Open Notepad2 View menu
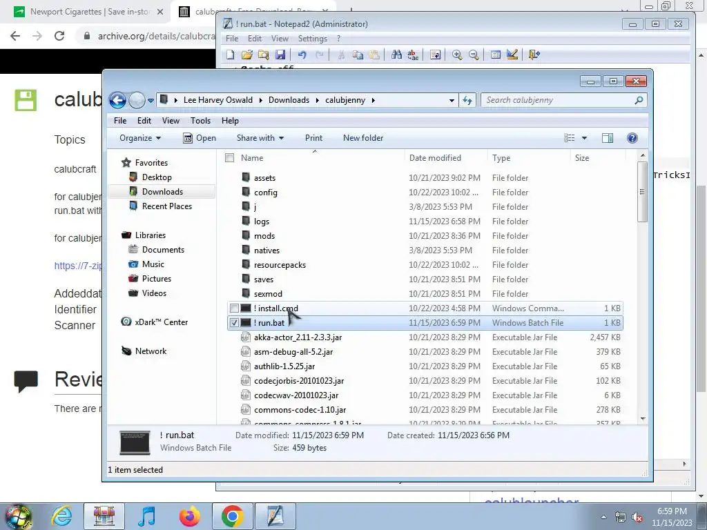 point(280,39)
